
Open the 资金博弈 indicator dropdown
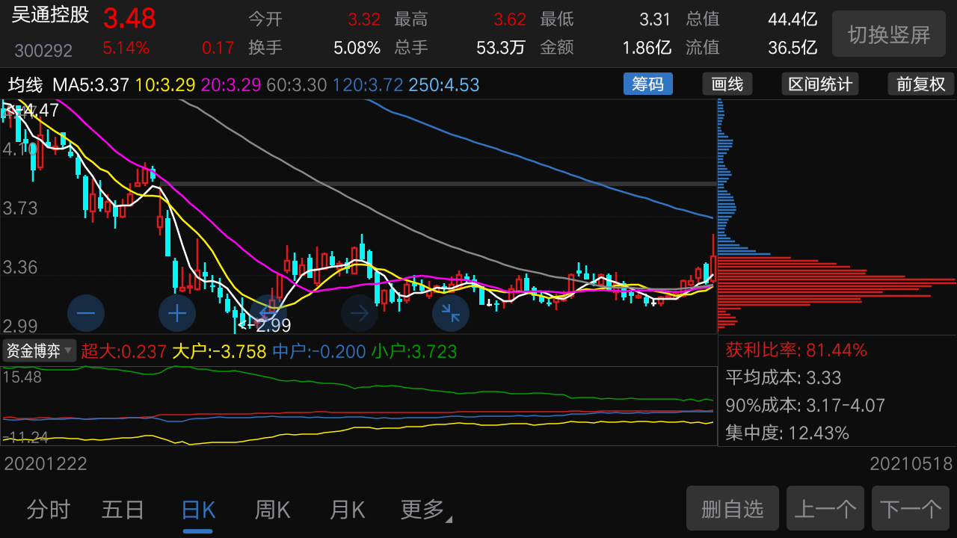40,350
